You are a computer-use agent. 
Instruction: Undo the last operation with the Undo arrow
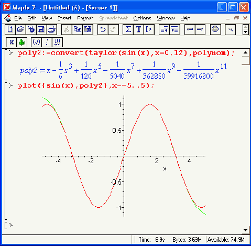103,29
